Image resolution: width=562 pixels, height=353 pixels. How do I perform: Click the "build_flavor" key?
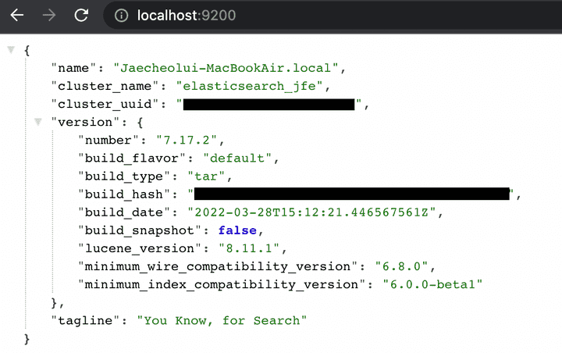pyautogui.click(x=132, y=159)
